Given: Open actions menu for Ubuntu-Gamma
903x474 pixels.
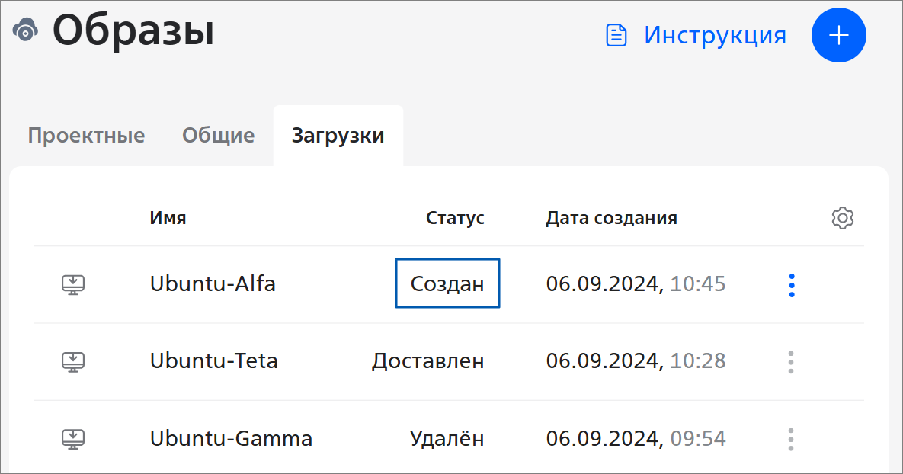Looking at the screenshot, I should (x=791, y=439).
